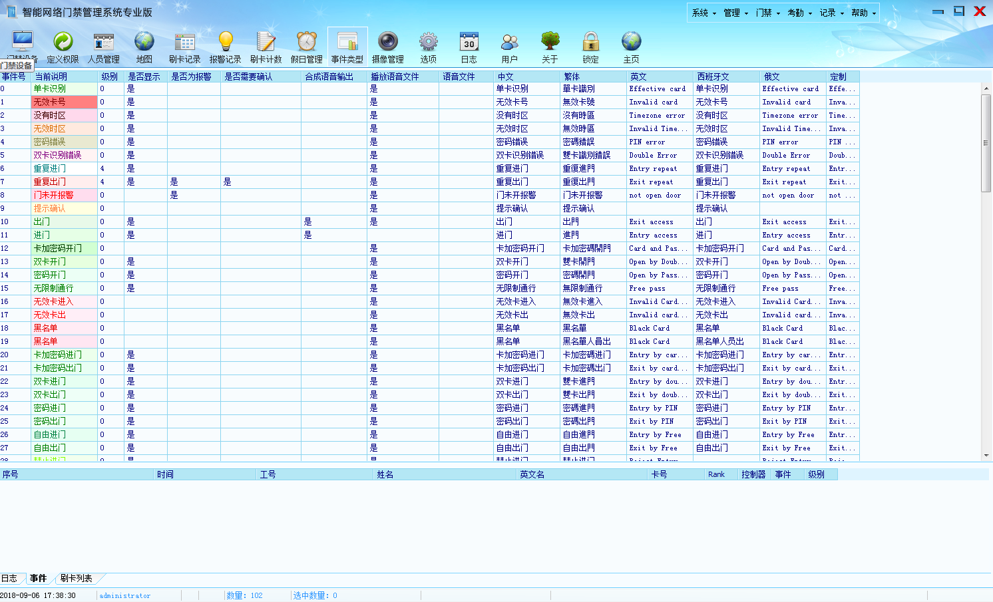
Task: Expand the 管理 dropdown menu
Action: click(x=735, y=13)
